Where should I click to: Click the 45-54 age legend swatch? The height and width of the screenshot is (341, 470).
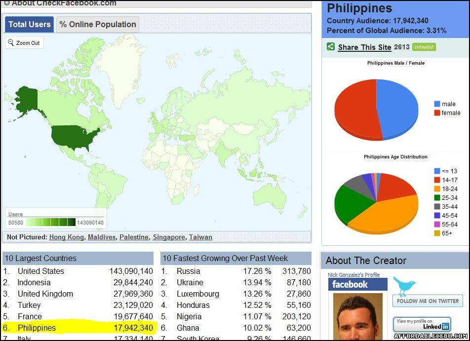(x=437, y=216)
